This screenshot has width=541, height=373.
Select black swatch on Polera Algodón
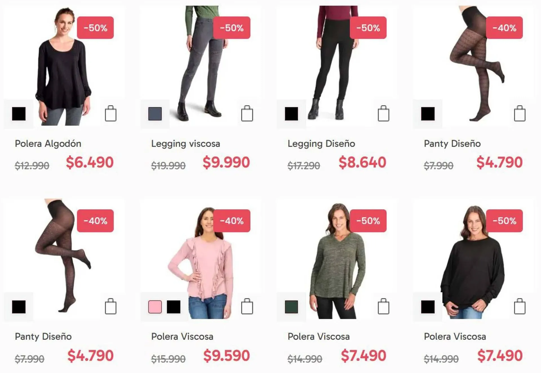[19, 114]
